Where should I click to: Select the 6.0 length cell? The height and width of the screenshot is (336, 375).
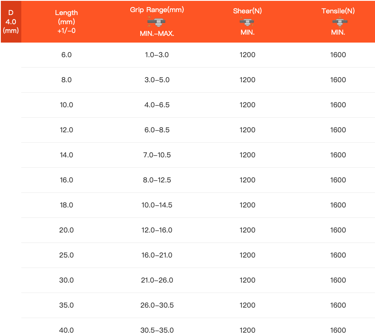66,55
